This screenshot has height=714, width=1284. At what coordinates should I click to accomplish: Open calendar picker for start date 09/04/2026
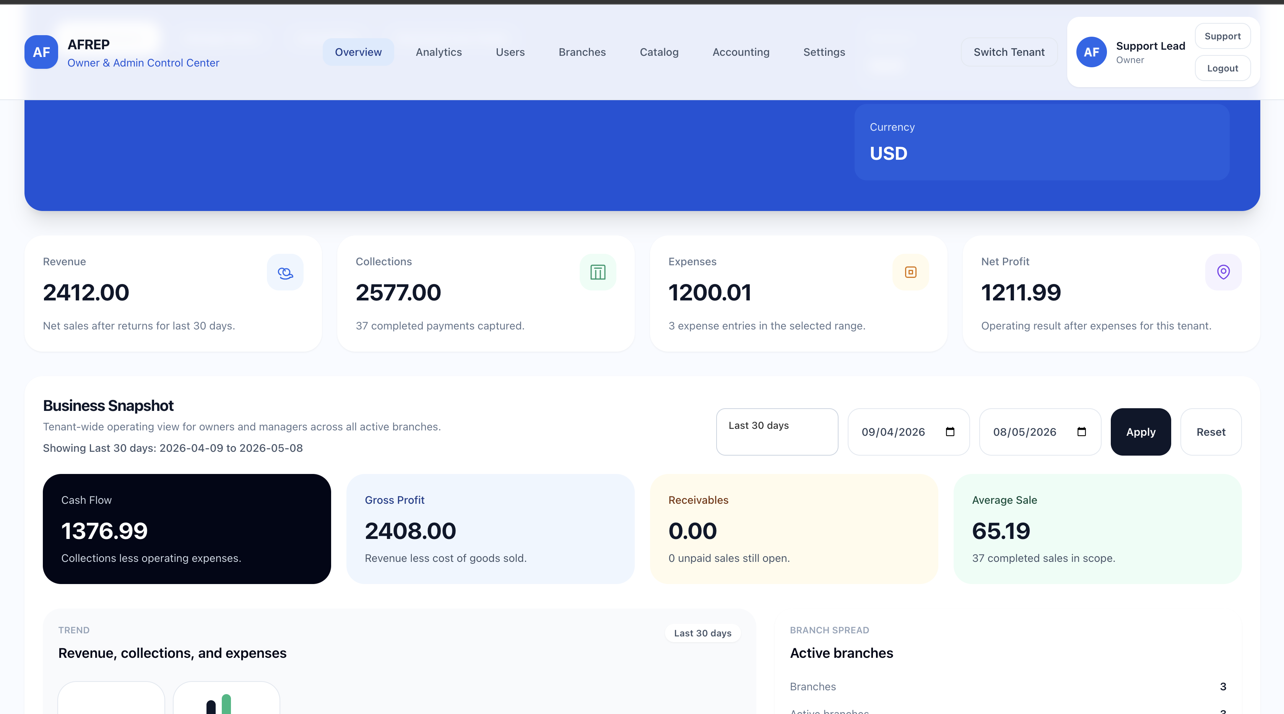(950, 432)
